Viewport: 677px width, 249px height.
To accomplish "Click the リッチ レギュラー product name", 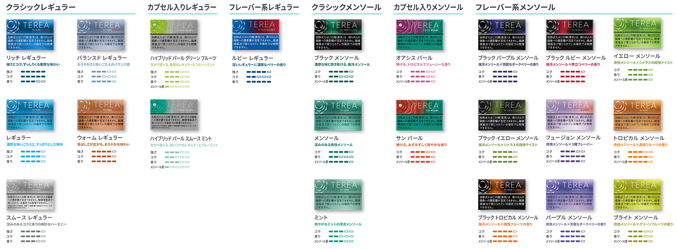I will [26, 58].
